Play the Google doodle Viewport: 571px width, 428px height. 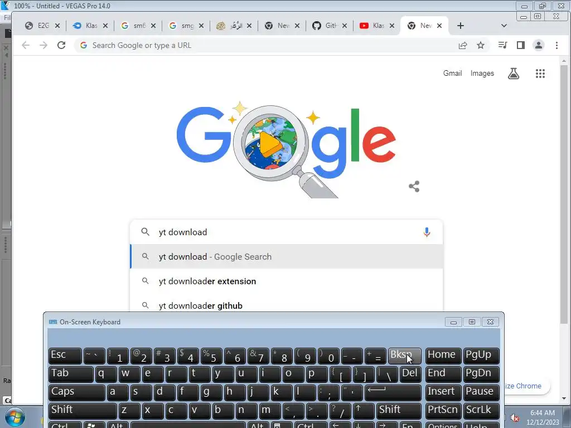click(x=270, y=143)
